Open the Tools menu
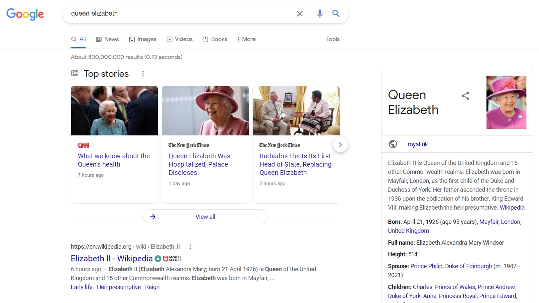The width and height of the screenshot is (539, 303). [332, 39]
